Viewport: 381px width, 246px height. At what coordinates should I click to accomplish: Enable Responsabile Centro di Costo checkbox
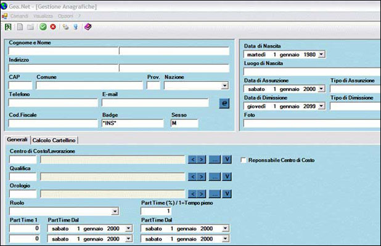[x=244, y=160]
